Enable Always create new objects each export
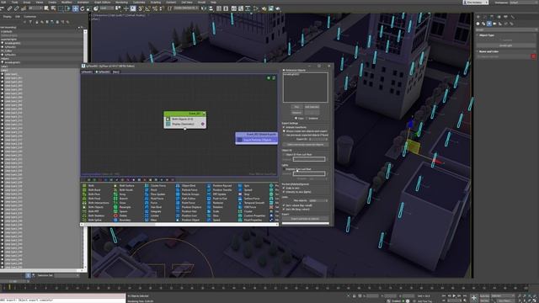The width and height of the screenshot is (539, 303). pyautogui.click(x=284, y=131)
